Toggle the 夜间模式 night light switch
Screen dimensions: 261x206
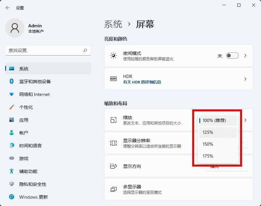[x=232, y=56]
